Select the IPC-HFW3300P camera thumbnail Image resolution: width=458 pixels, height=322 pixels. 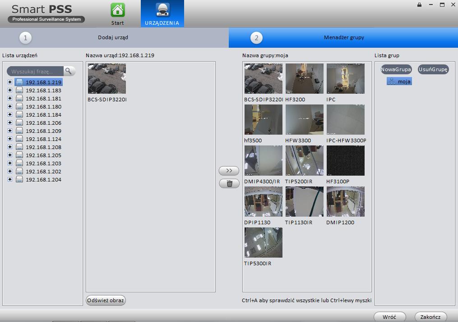[346, 119]
